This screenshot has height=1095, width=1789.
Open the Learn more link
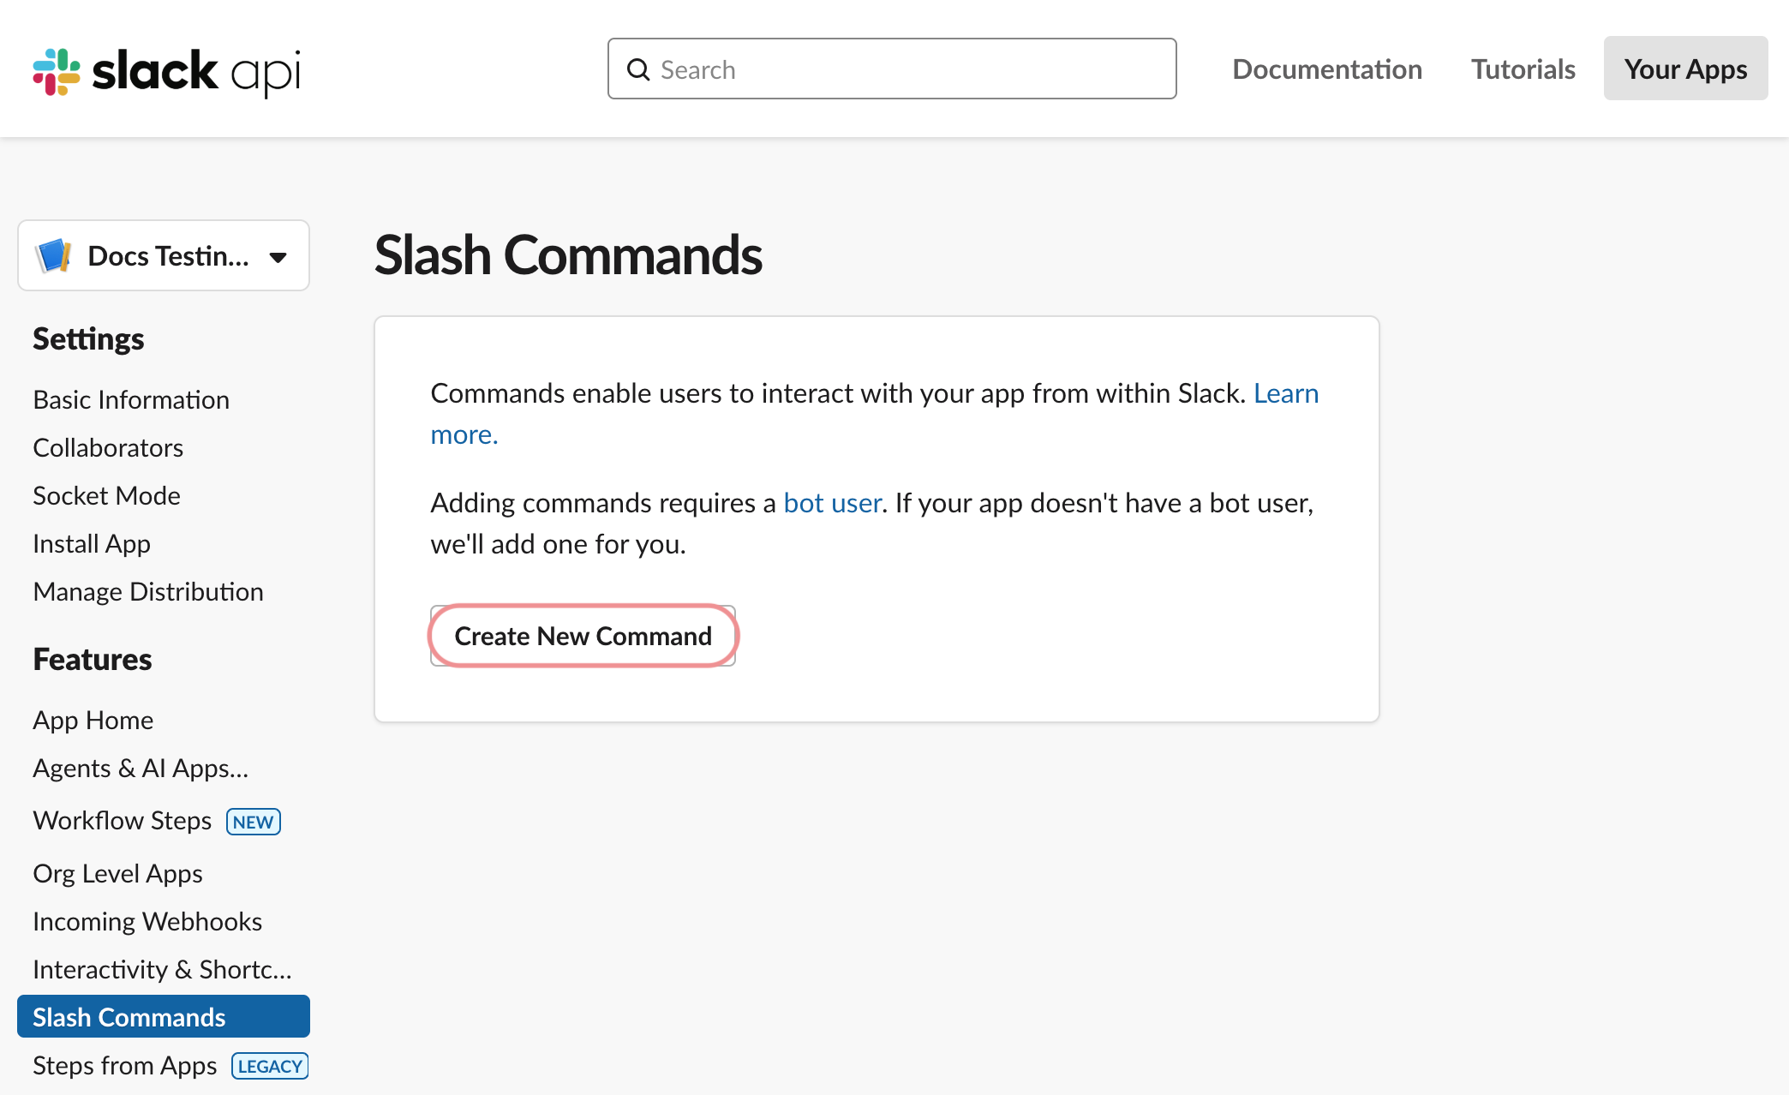pos(1286,393)
